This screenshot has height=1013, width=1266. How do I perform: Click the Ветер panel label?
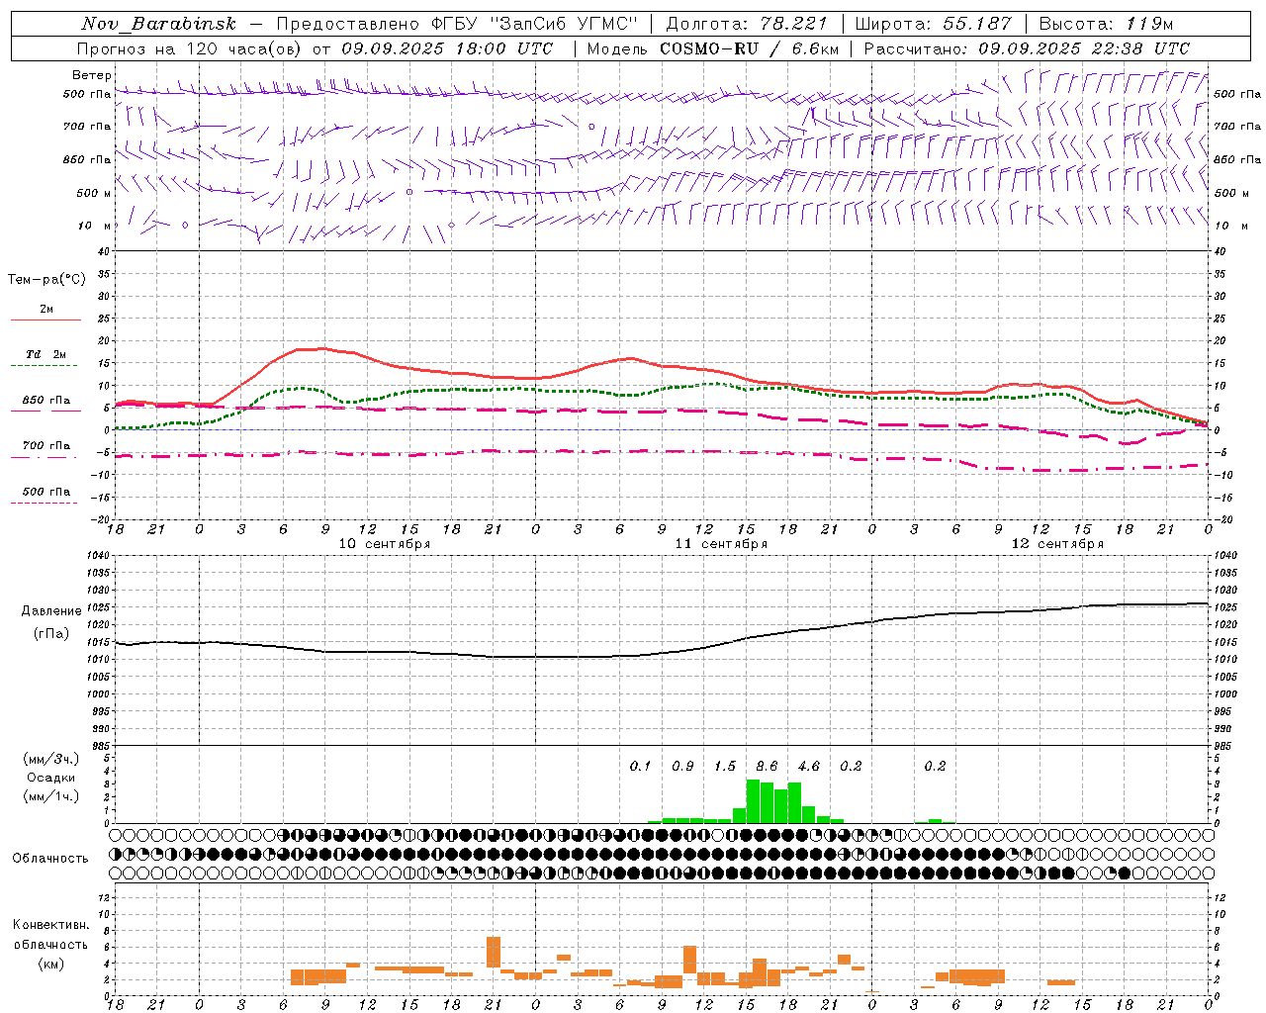[x=92, y=75]
